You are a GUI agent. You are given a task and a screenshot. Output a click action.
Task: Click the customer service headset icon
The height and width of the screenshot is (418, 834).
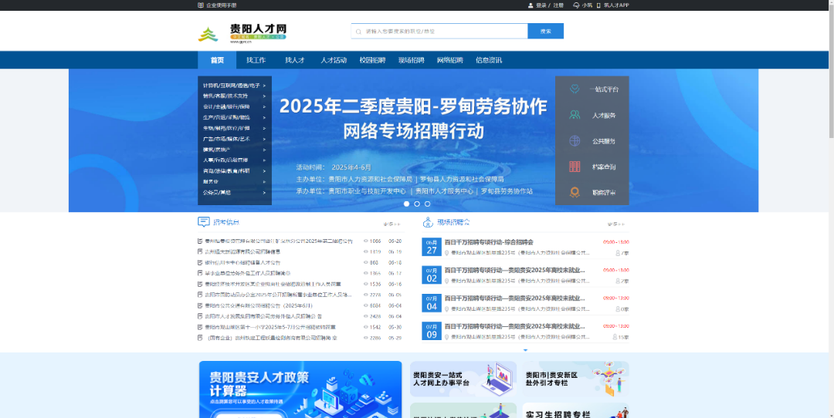576,5
